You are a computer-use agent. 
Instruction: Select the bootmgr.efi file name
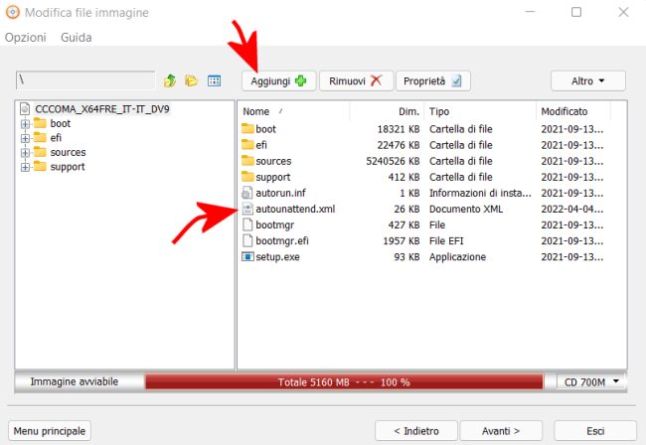click(282, 241)
